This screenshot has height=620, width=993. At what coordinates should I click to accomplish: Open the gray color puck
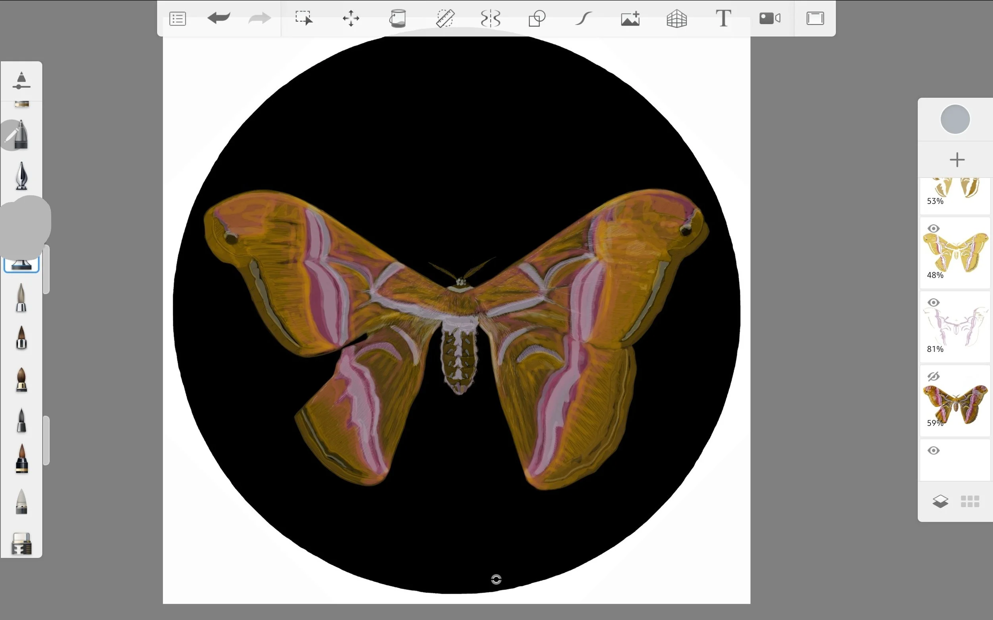(955, 119)
